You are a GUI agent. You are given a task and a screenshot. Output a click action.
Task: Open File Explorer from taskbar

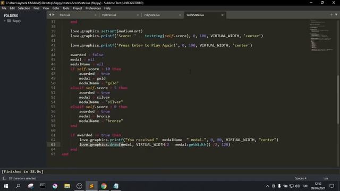(67, 186)
